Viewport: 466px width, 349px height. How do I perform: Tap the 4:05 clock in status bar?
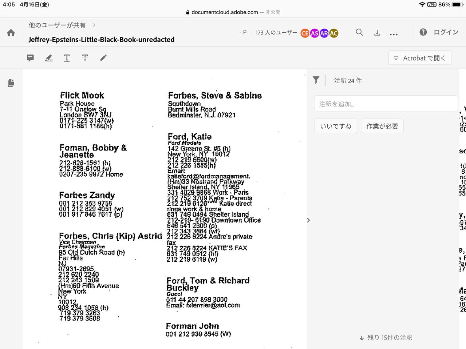point(9,5)
